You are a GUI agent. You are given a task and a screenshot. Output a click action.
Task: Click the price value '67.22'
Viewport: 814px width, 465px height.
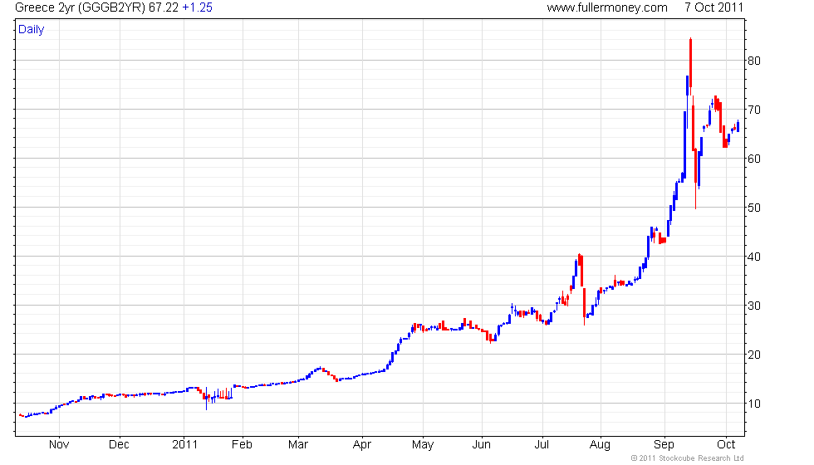pos(164,7)
